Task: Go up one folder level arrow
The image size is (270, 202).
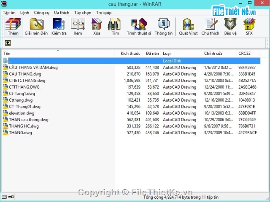Action: coord(8,43)
